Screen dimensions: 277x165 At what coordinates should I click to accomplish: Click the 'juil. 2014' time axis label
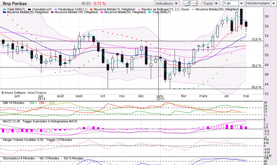pos(41,97)
